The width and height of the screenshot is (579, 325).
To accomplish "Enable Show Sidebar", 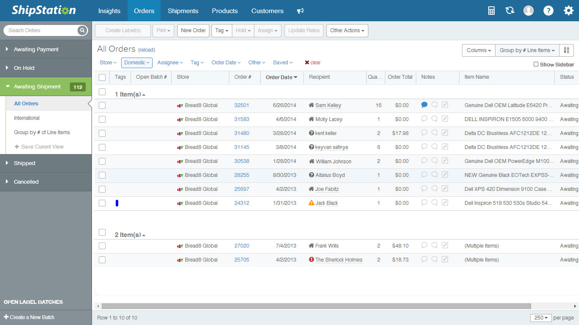I will click(x=536, y=64).
